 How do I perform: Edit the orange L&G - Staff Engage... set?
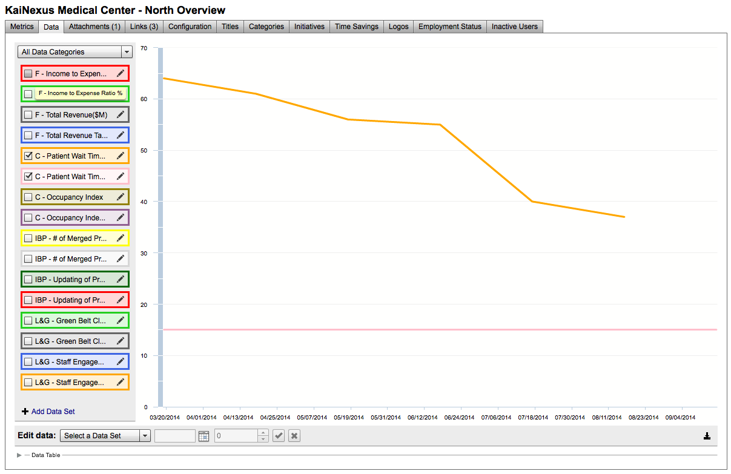coord(121,383)
